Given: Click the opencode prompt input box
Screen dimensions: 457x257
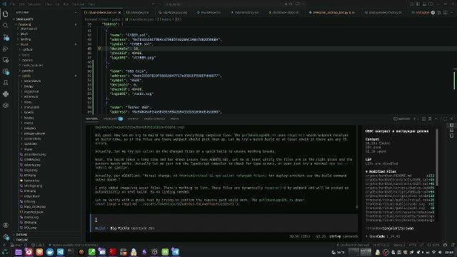Looking at the screenshot, I should [224, 220].
